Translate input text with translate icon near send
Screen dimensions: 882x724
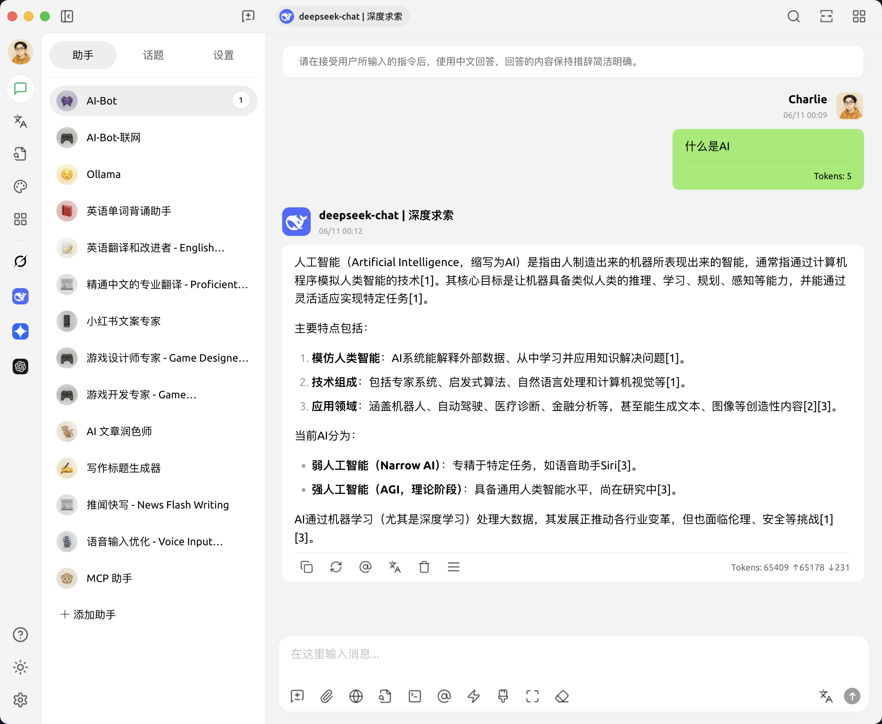click(826, 696)
